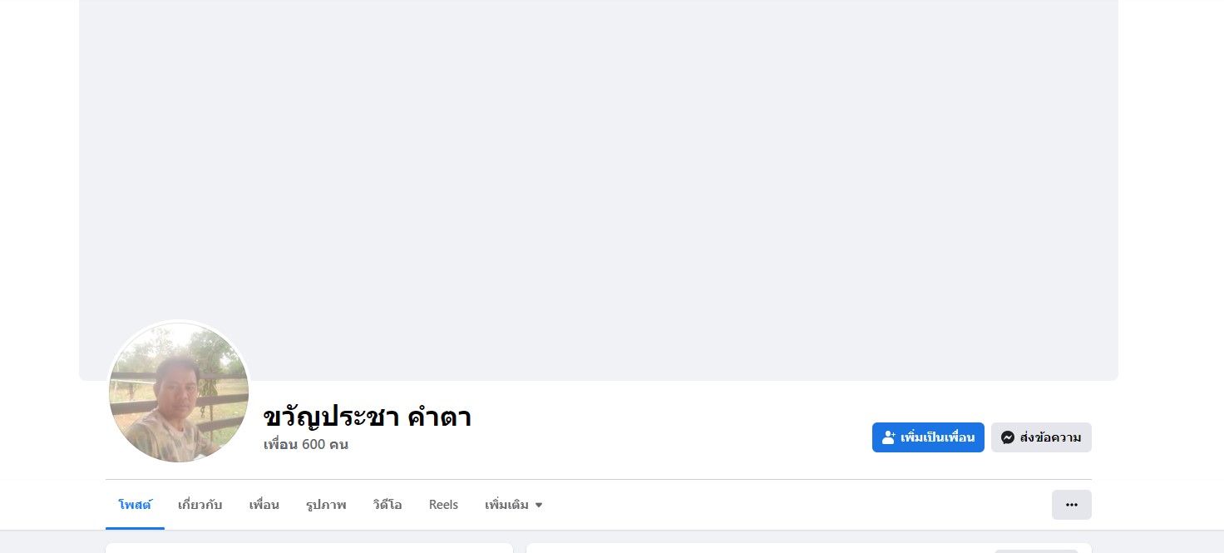The image size is (1224, 553).
Task: Open the three-dots profile options menu
Action: 1071,505
